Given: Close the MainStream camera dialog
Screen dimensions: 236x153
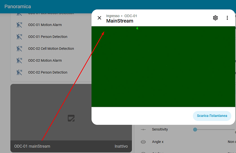Looking at the screenshot, I should 99,18.
